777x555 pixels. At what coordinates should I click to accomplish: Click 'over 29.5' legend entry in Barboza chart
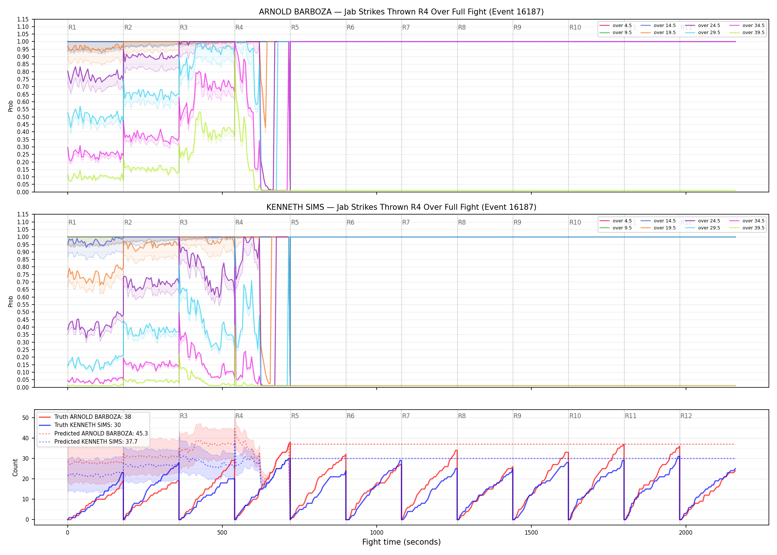[703, 33]
